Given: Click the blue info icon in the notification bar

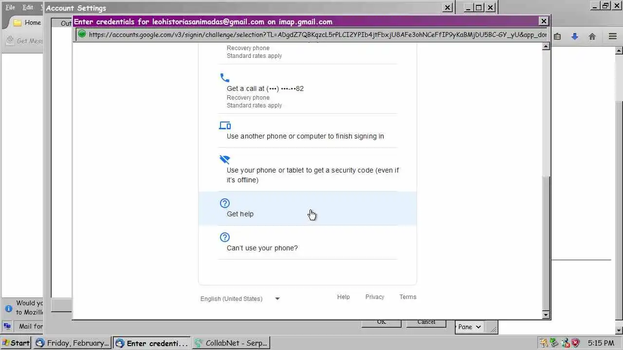Looking at the screenshot, I should tap(8, 308).
